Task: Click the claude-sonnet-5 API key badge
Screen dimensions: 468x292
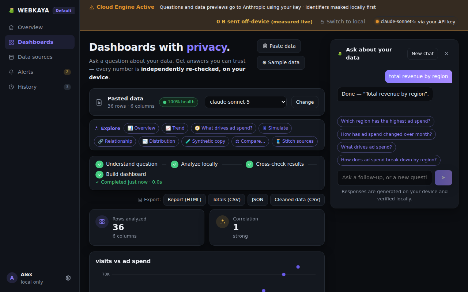Action: 415,22
